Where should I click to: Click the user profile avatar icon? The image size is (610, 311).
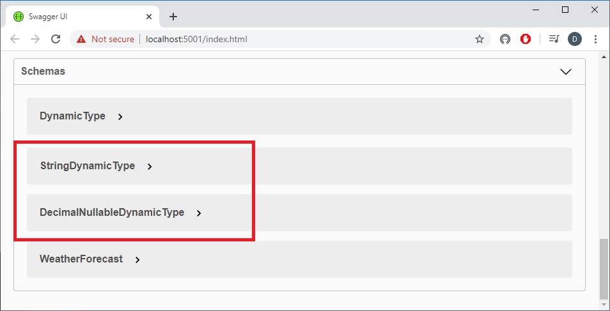pos(574,39)
